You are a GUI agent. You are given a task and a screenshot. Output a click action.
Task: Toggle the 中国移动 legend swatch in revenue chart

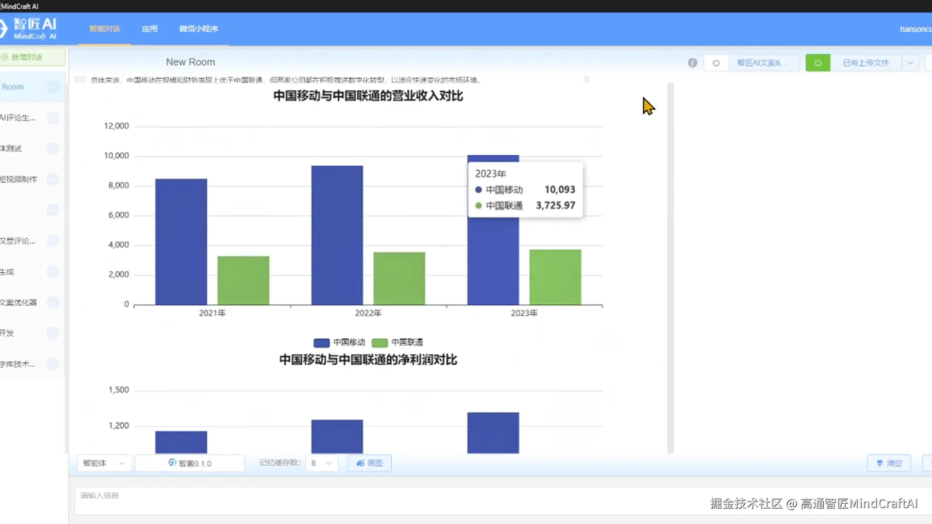[x=321, y=343]
